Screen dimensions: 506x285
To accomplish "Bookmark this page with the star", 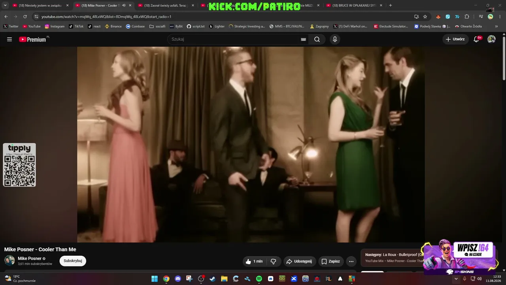I will click(x=425, y=17).
